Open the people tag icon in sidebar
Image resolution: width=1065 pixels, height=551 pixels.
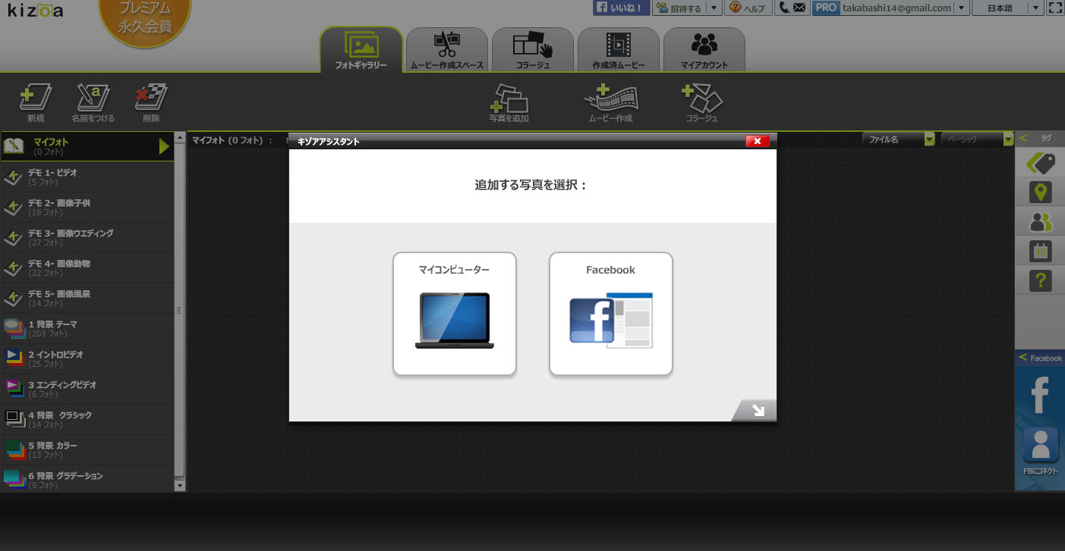[1039, 221]
